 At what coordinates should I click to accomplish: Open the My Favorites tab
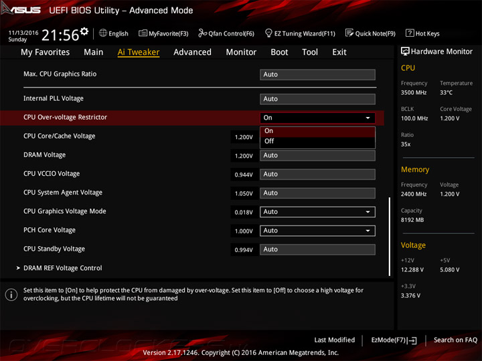[46, 52]
